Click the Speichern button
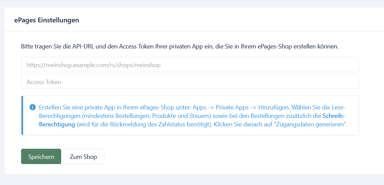The width and height of the screenshot is (384, 185). pos(41,157)
